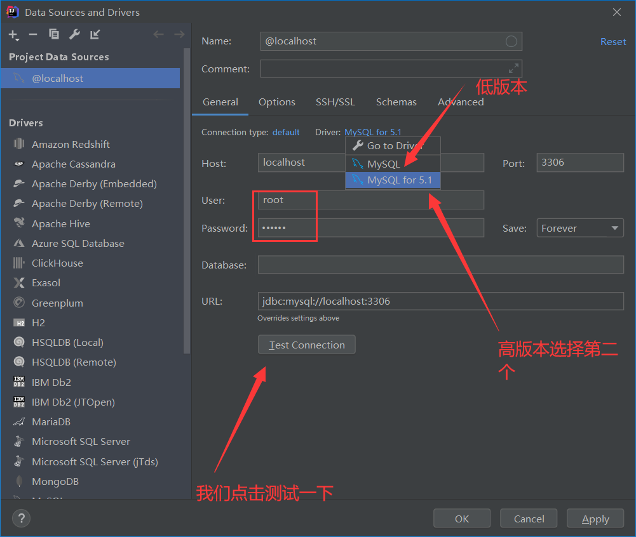
Task: Click the Cancel button
Action: tap(529, 519)
